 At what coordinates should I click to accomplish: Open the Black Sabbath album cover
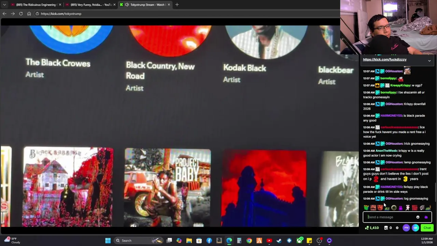point(68,187)
